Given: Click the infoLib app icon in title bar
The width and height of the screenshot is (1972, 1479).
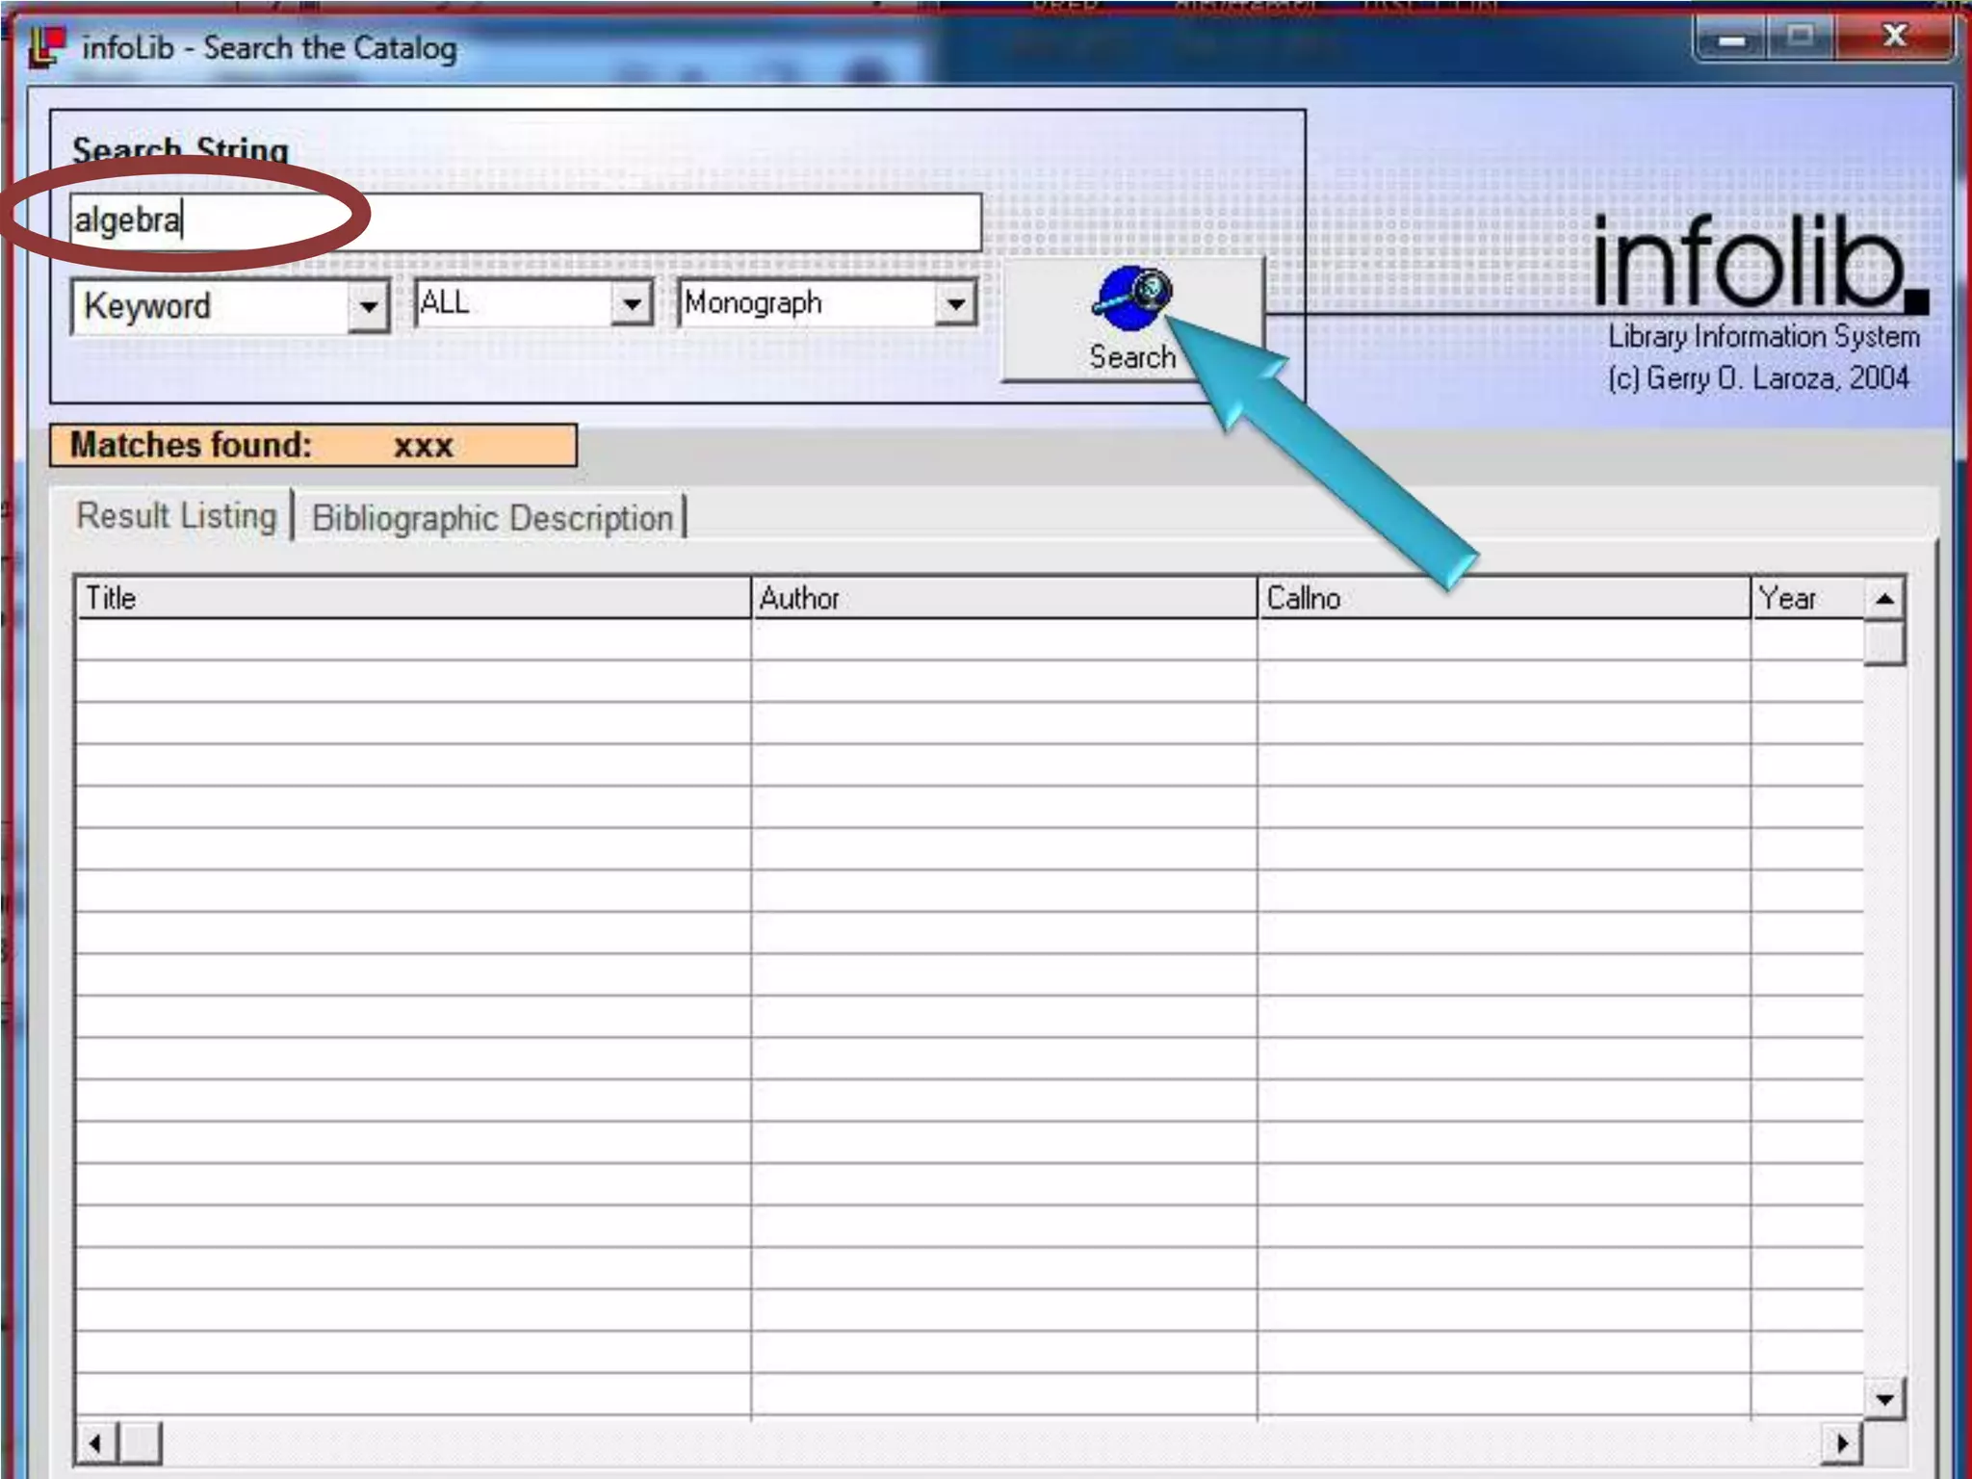Looking at the screenshot, I should click(x=47, y=48).
